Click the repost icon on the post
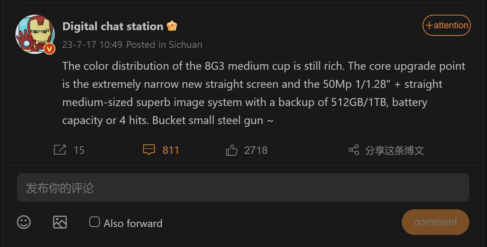This screenshot has width=487, height=247. pyautogui.click(x=60, y=150)
